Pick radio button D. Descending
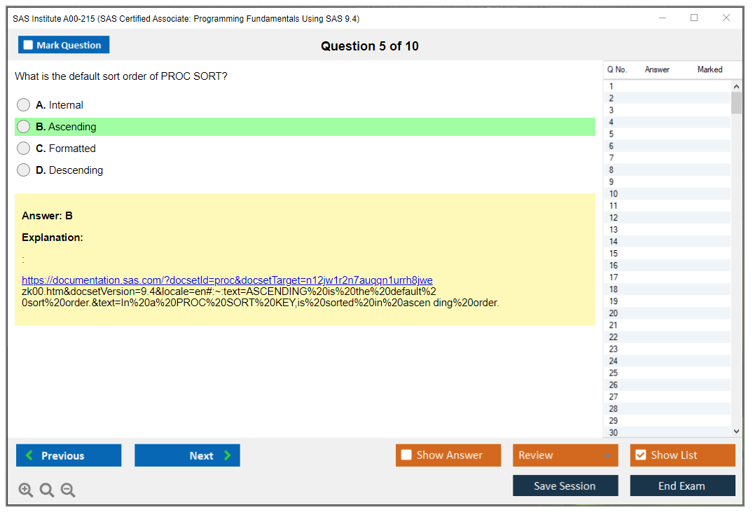753x515 pixels. point(24,170)
